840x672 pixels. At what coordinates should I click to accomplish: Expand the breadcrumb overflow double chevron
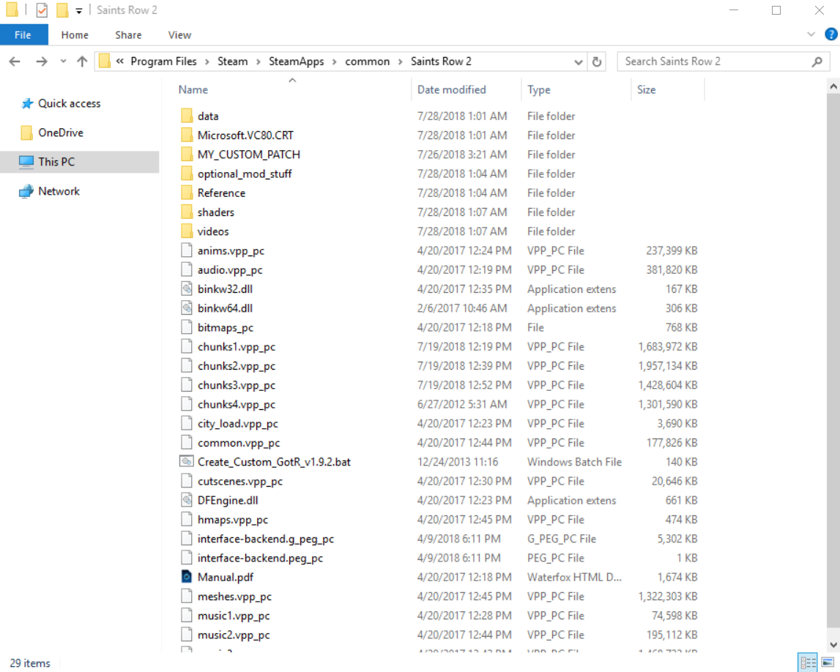(x=120, y=61)
